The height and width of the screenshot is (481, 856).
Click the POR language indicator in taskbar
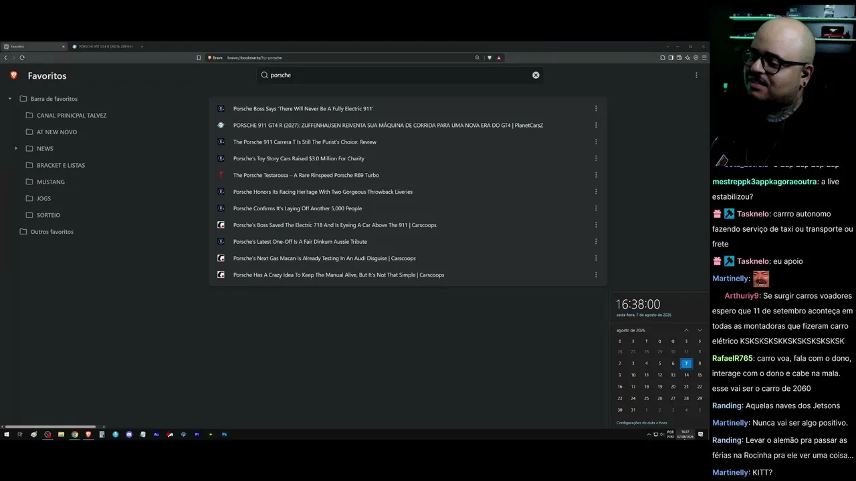click(670, 434)
